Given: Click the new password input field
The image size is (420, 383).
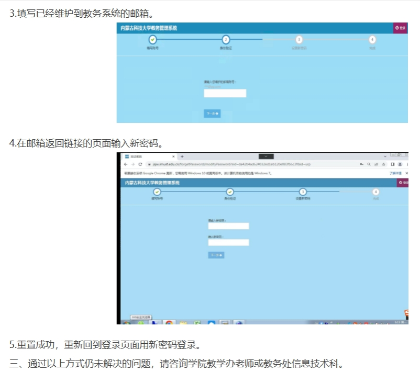Looking at the screenshot, I should tap(228, 226).
